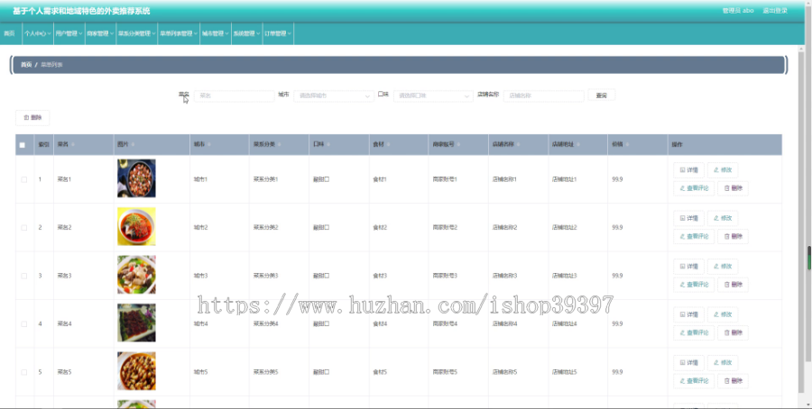Image resolution: width=812 pixels, height=409 pixels.
Task: Expand the 系统管理 menu
Action: (x=246, y=33)
